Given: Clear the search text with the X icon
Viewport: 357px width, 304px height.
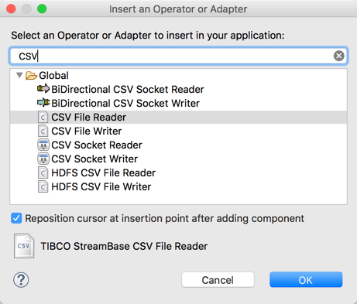Looking at the screenshot, I should (x=338, y=56).
